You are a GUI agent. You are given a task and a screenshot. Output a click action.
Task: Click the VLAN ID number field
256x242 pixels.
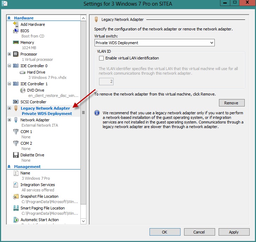pyautogui.click(x=106, y=82)
